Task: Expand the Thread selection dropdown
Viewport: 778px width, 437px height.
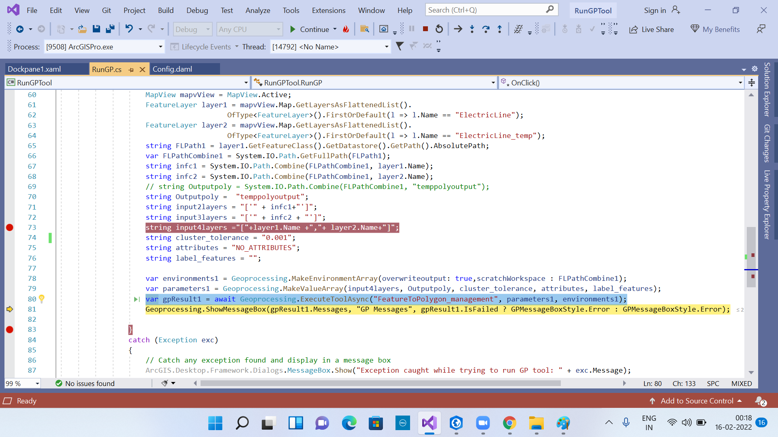Action: [x=387, y=47]
